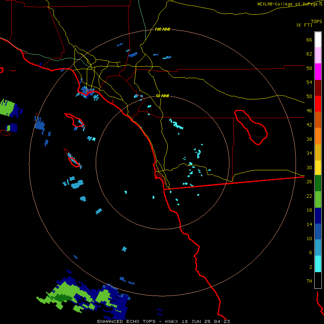Click the dark green swatch beside label 26
This screenshot has width=324, height=324.
click(318, 183)
